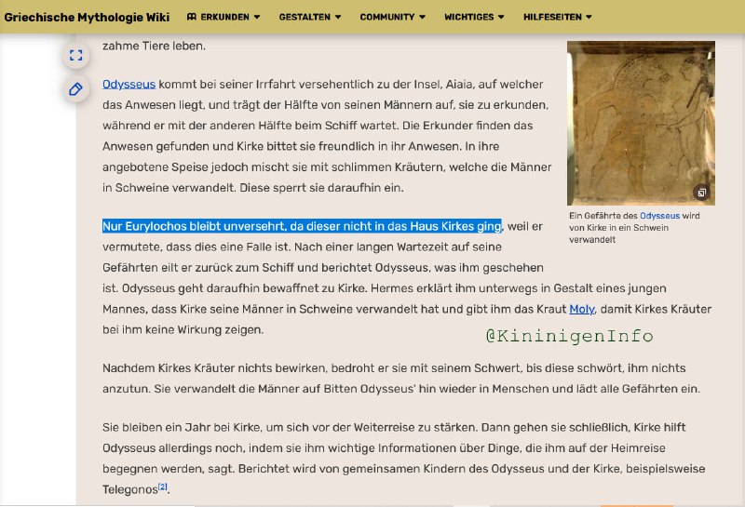Screen dimensions: 745x507
Task: Click the fullscreen expand icon
Action: coord(76,56)
